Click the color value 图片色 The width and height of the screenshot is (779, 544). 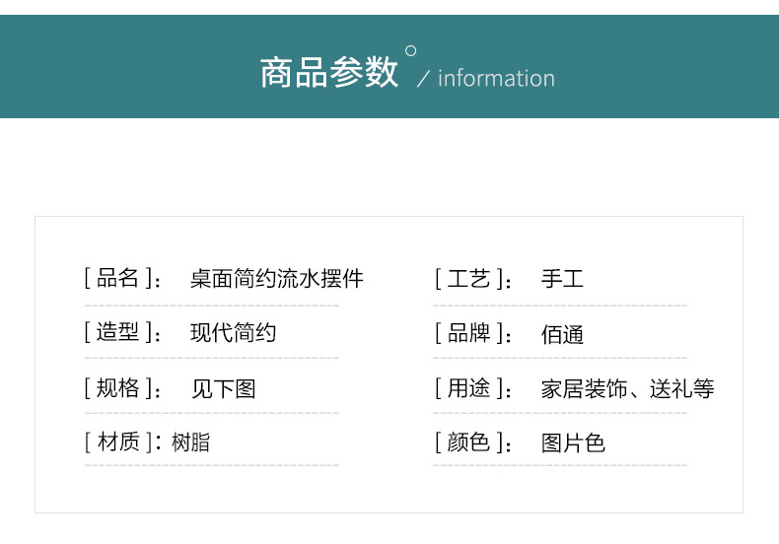[573, 443]
